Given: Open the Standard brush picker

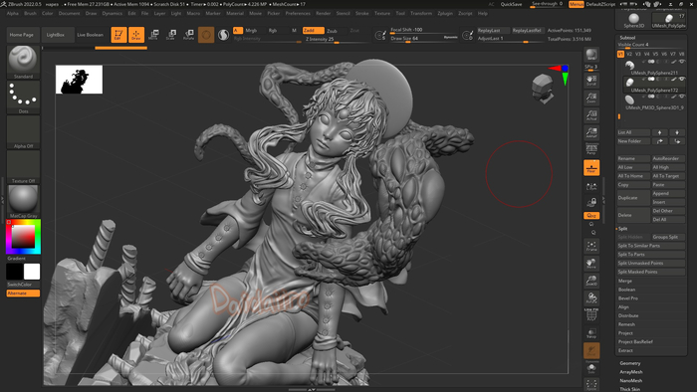Looking at the screenshot, I should pos(23,62).
